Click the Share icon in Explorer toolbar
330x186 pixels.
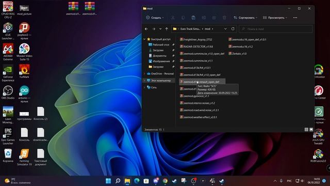(214, 18)
